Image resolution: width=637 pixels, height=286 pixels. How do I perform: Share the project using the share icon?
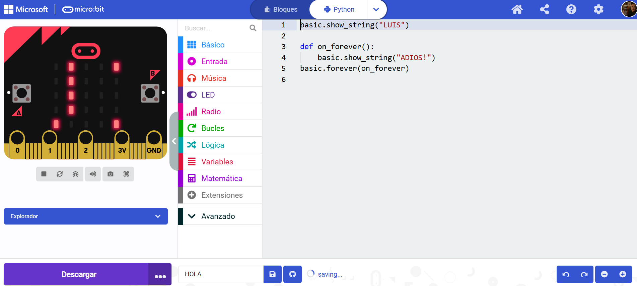pyautogui.click(x=545, y=9)
